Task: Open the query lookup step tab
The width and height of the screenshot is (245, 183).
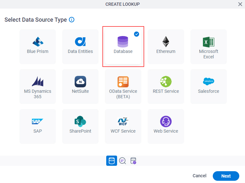Action: point(122,161)
